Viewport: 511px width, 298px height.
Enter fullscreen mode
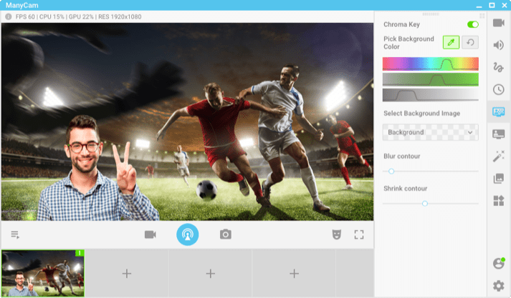pos(359,234)
